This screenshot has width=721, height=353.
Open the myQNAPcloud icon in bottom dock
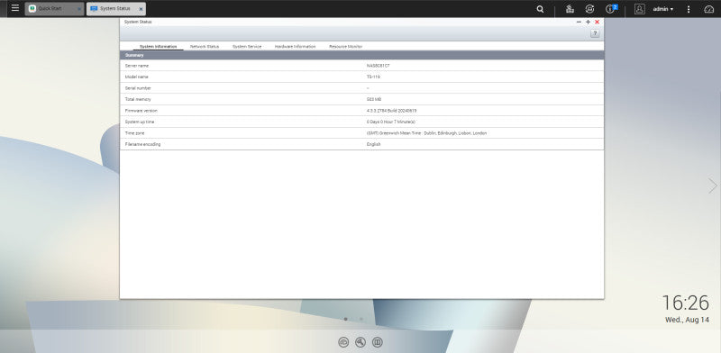coord(343,342)
